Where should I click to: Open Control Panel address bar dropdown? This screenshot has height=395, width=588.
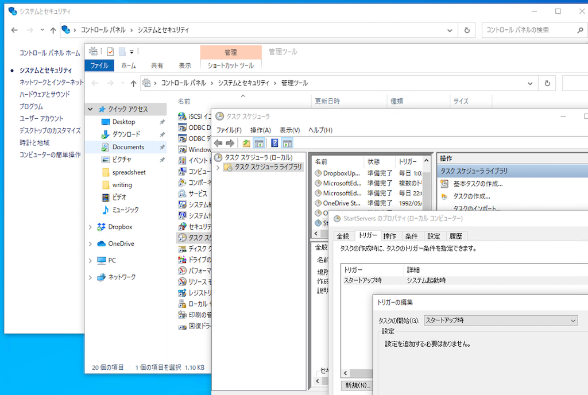point(450,30)
